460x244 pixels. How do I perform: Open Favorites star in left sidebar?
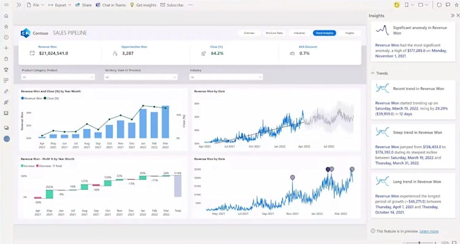click(6, 26)
